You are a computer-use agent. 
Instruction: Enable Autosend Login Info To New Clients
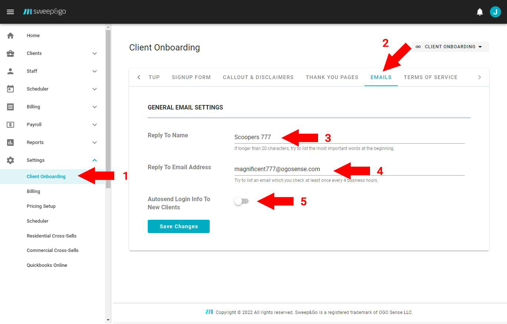(242, 201)
